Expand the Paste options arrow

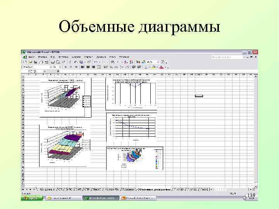coord(85,62)
